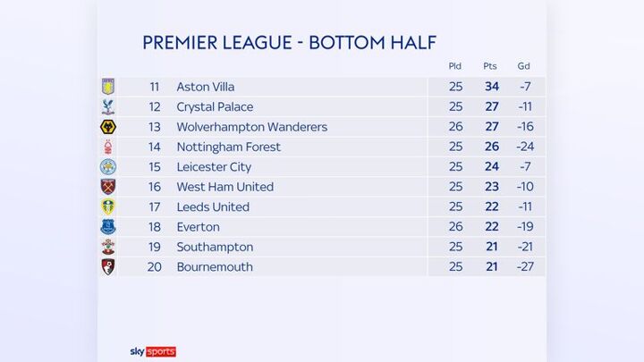Select the Aston Villa team name
644x362 pixels.
click(x=207, y=87)
